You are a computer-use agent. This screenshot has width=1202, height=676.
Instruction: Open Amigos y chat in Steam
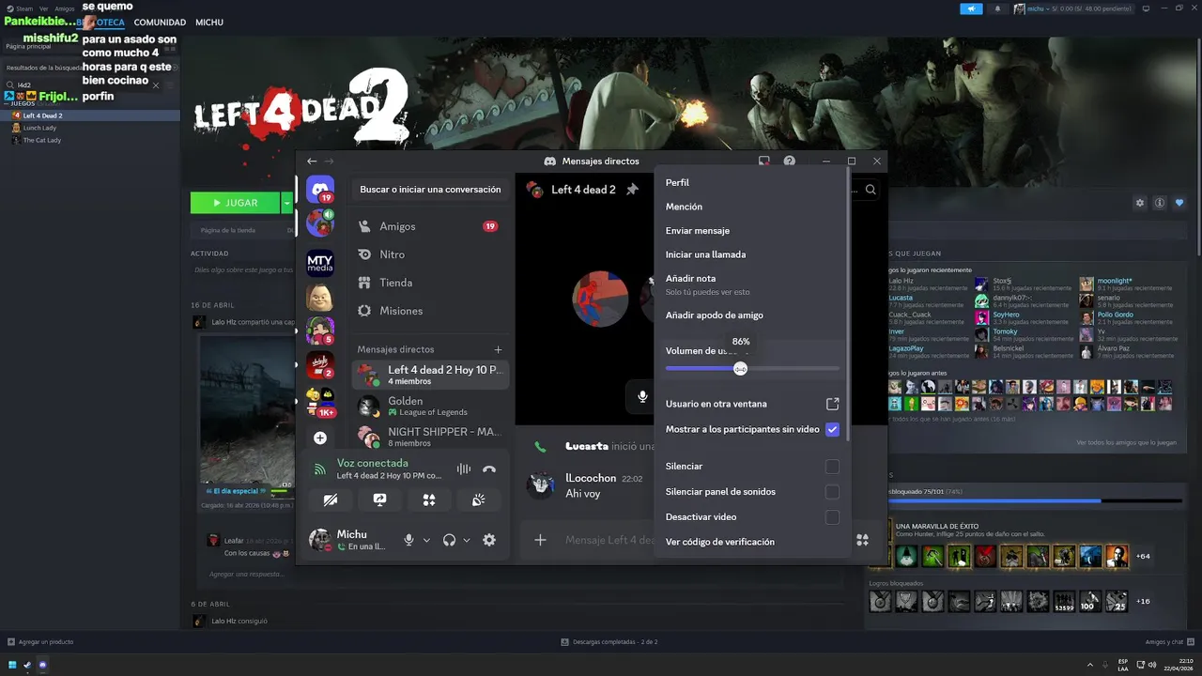tap(1169, 641)
